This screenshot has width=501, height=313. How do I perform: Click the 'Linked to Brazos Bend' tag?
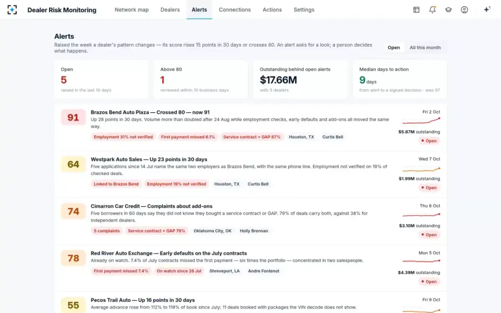pyautogui.click(x=116, y=184)
